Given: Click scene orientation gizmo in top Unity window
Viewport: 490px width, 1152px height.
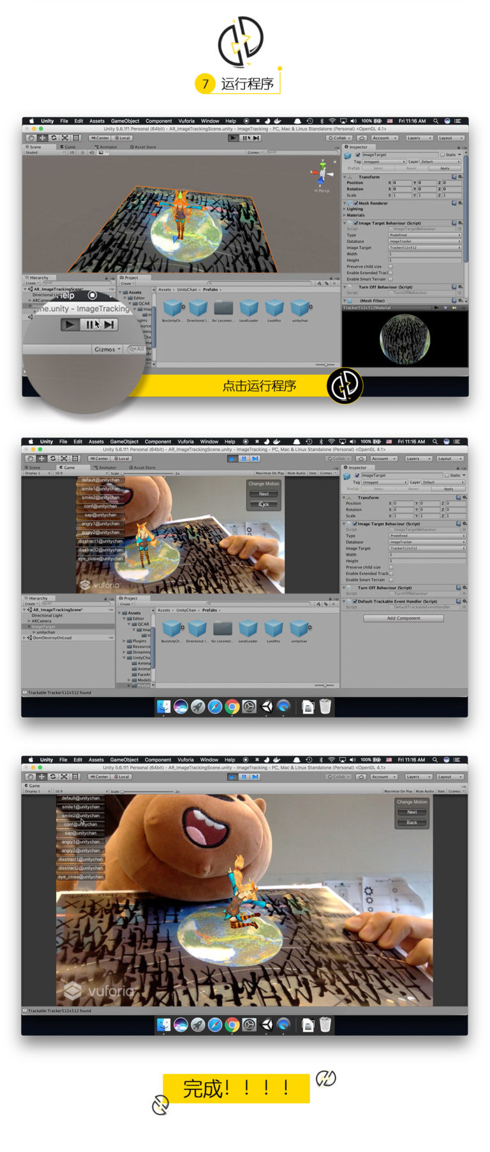Looking at the screenshot, I should click(322, 173).
